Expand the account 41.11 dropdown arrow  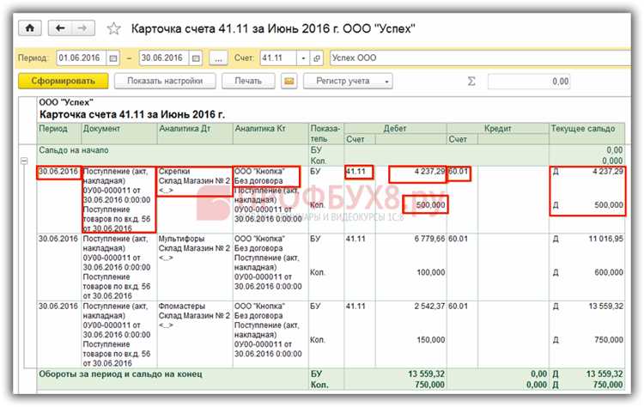(x=303, y=58)
